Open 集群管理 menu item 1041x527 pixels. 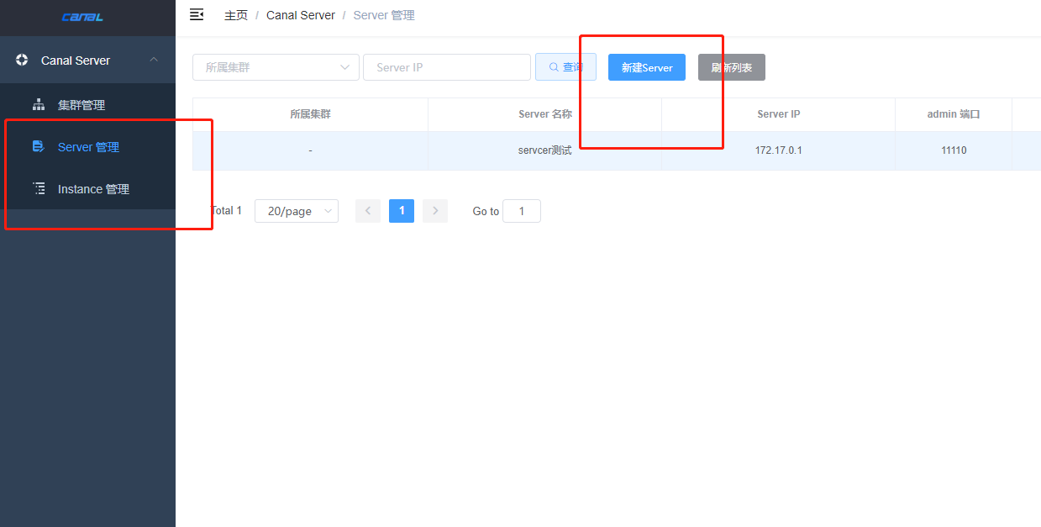(x=87, y=105)
